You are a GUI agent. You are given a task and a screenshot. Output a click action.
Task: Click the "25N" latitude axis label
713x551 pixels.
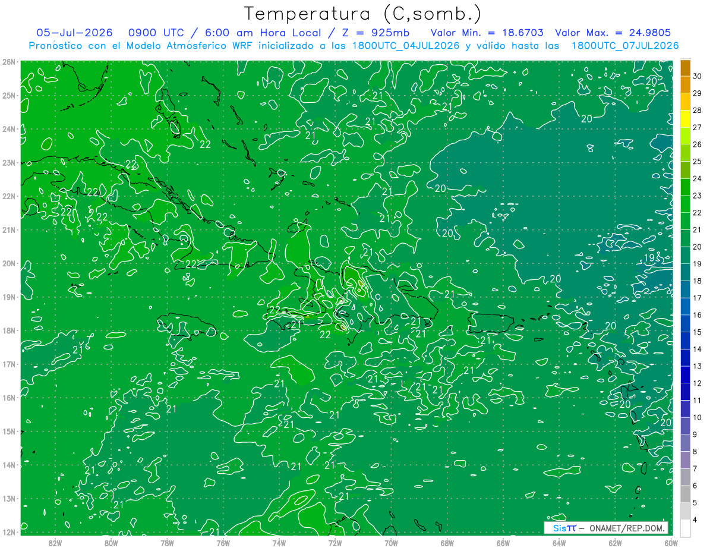tap(9, 95)
